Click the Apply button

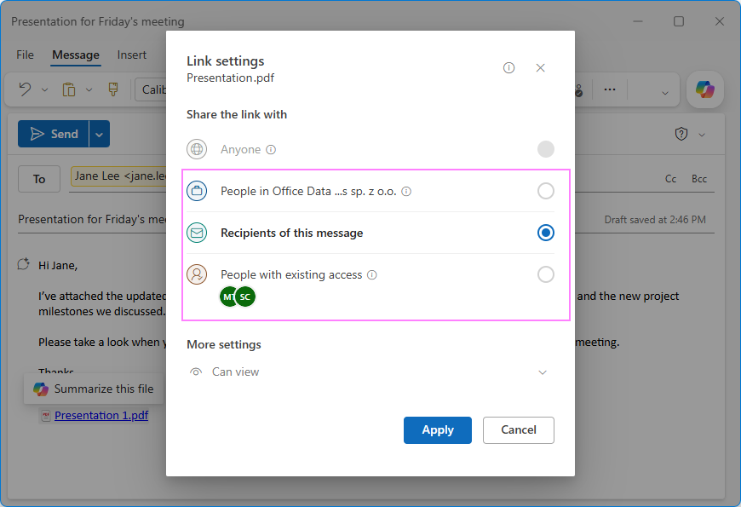click(x=437, y=430)
